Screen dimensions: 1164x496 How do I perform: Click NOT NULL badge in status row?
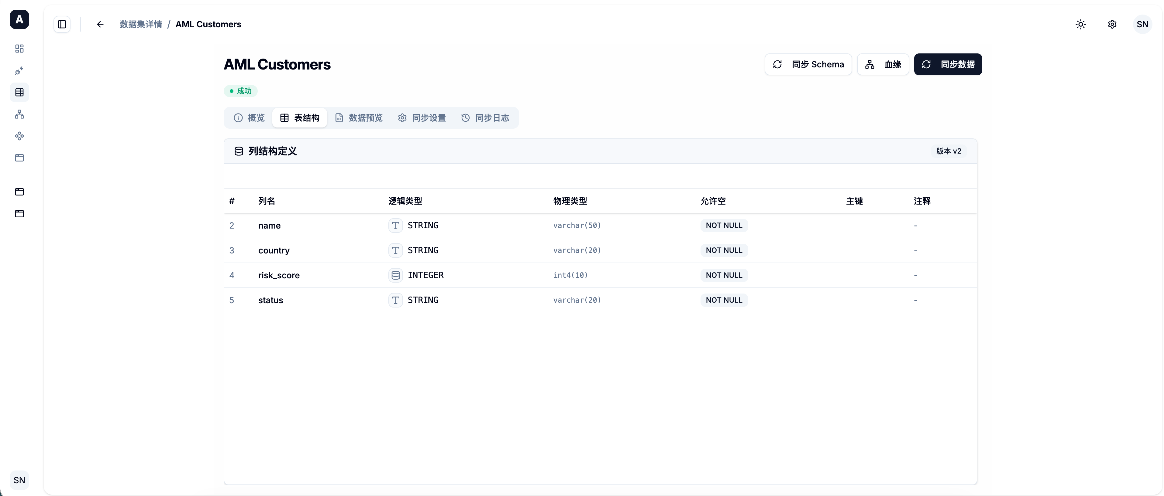724,300
